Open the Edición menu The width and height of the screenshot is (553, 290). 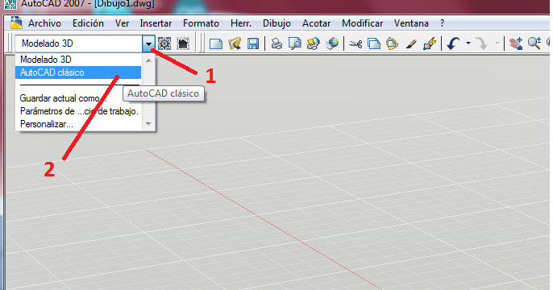tap(88, 23)
